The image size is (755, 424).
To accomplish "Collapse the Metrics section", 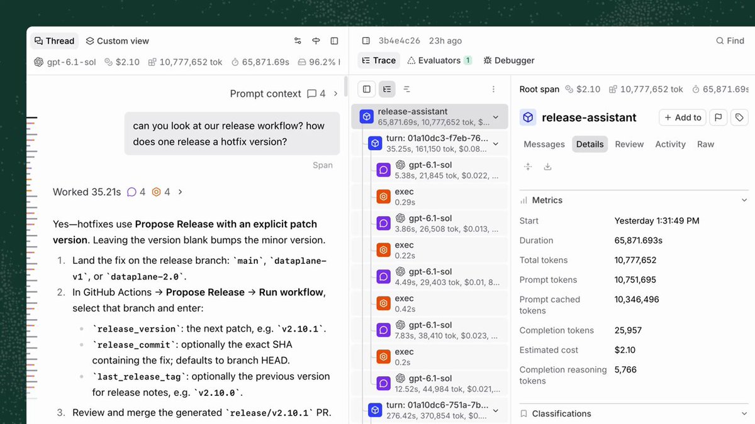I will pos(745,200).
